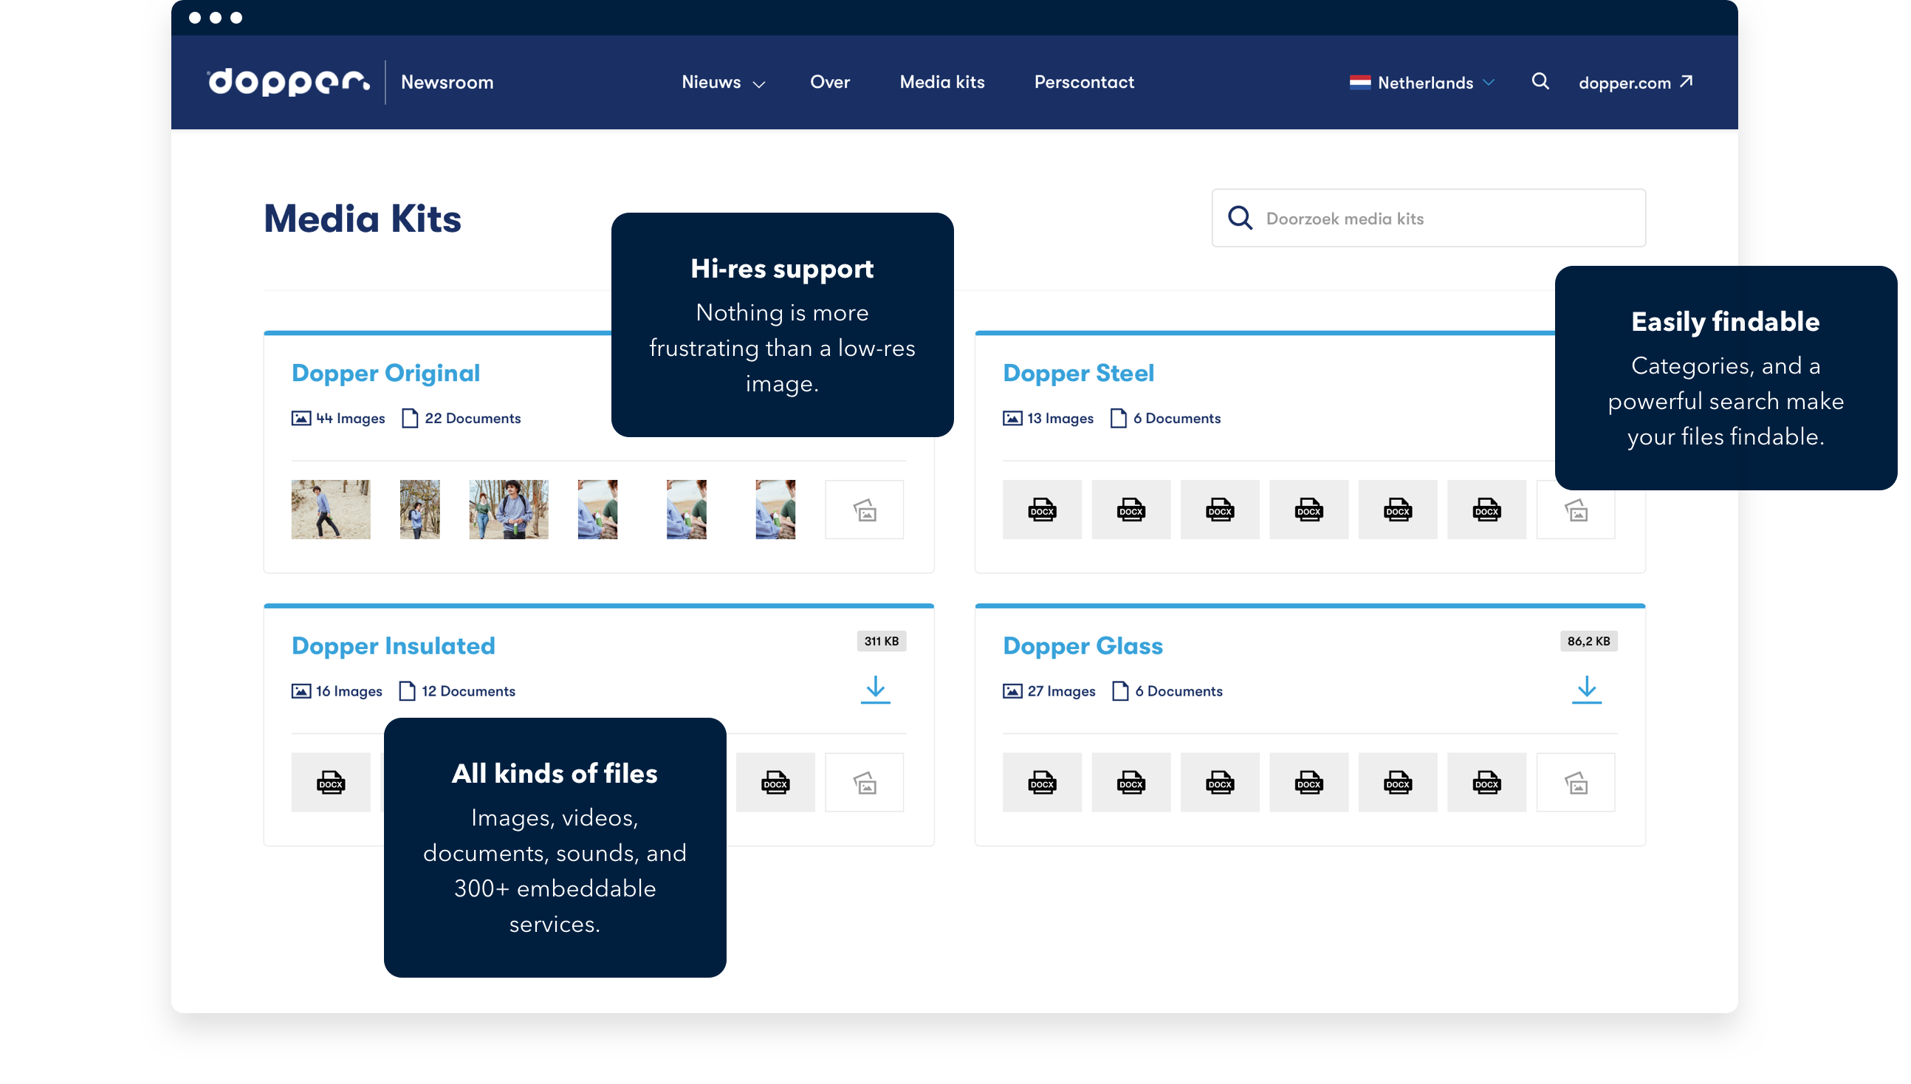The width and height of the screenshot is (1911, 1084).
Task: Open first DOCX file in Dopper Insulated
Action: tap(331, 783)
